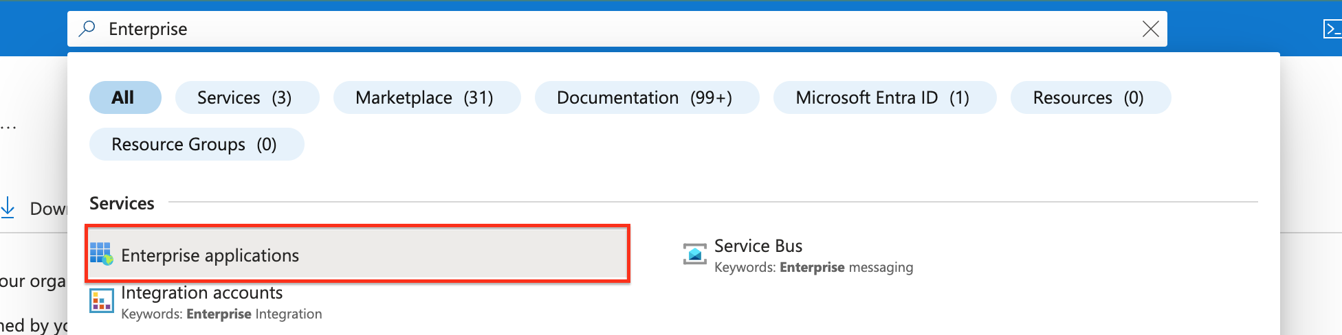The width and height of the screenshot is (1342, 335).
Task: Filter results by Services (3)
Action: point(246,97)
